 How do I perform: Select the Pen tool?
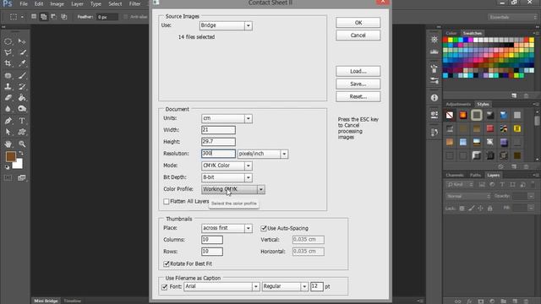click(8, 121)
